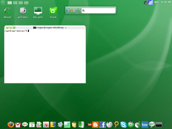Open the CD with treble clef music icon
This screenshot has height=129, width=172.
(x=138, y=125)
